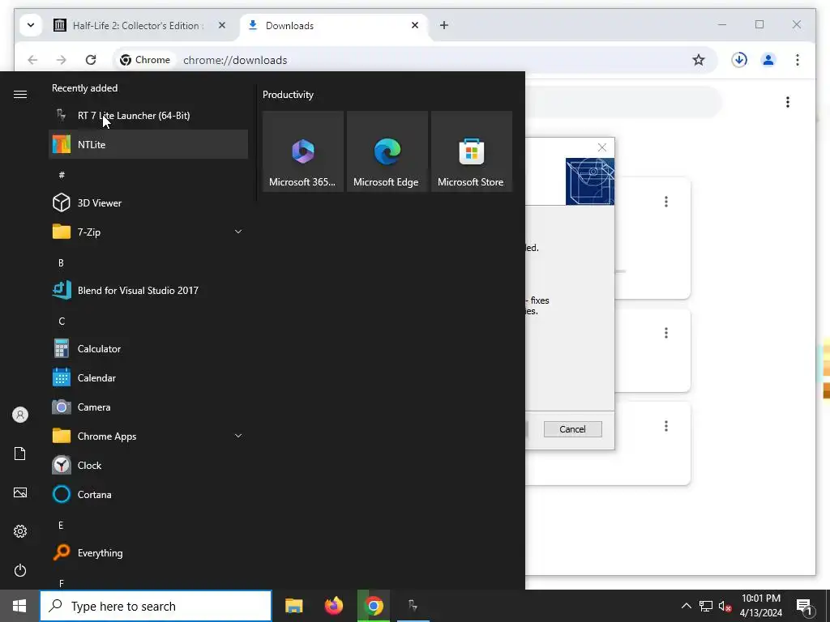
Task: Open second download item's more actions menu
Action: (x=666, y=333)
